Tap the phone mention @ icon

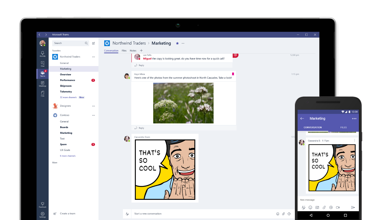tap(331, 207)
